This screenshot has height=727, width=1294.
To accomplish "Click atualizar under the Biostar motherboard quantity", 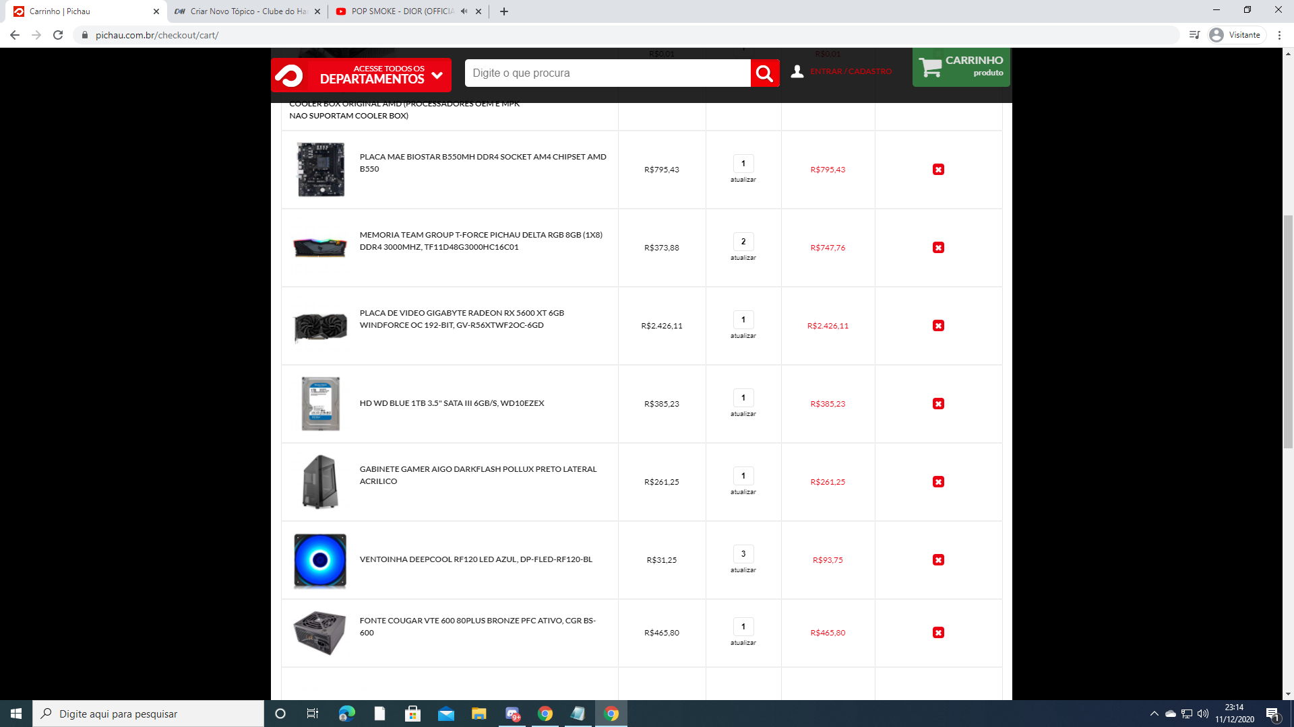I will (x=743, y=180).
